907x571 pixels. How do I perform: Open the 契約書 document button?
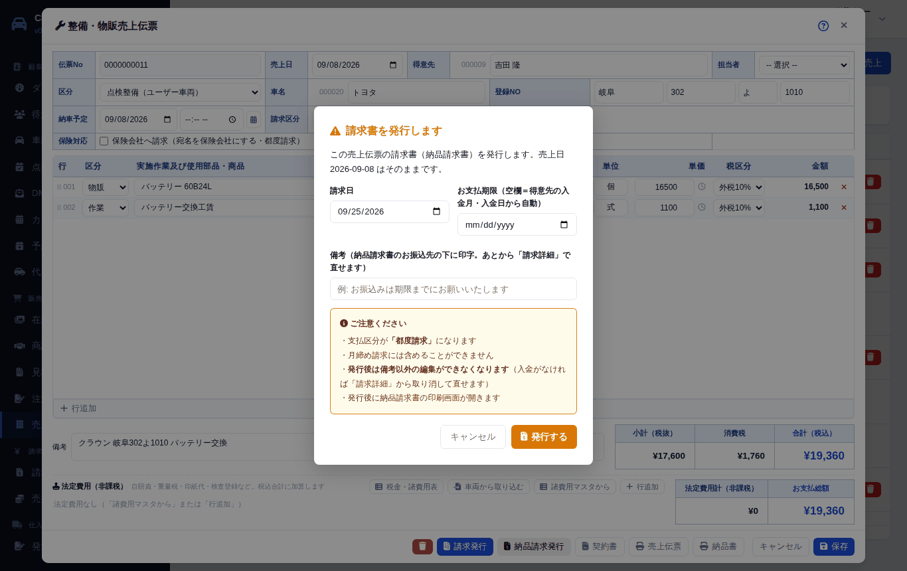[x=600, y=546]
